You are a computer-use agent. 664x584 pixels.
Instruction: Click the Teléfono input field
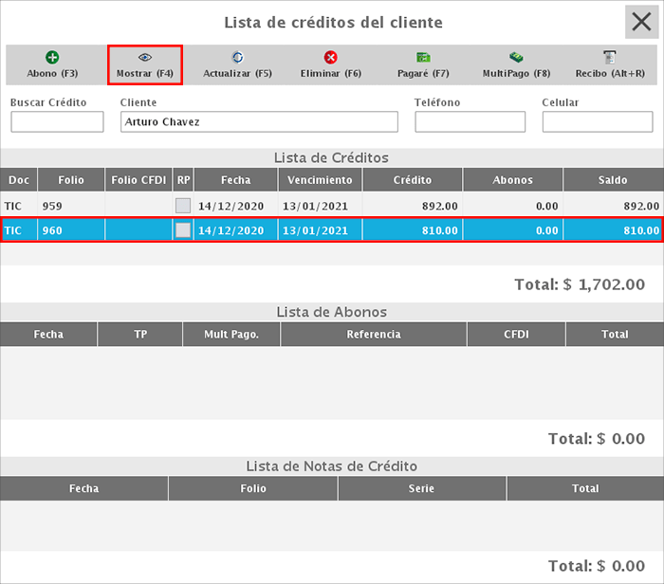pos(470,122)
